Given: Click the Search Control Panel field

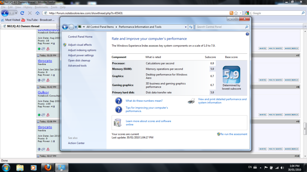Looking at the screenshot, I should click(221, 27).
